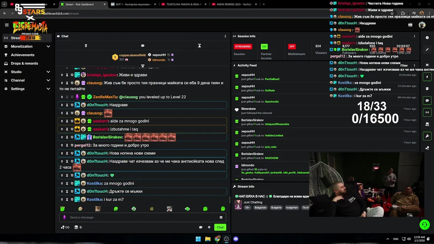Open Discord from taskbar
The height and width of the screenshot is (244, 434).
236,239
